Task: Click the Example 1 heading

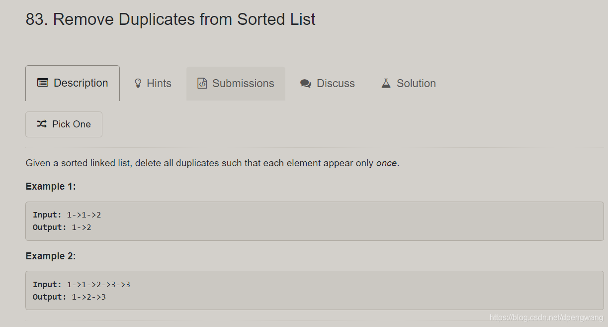Action: [51, 187]
